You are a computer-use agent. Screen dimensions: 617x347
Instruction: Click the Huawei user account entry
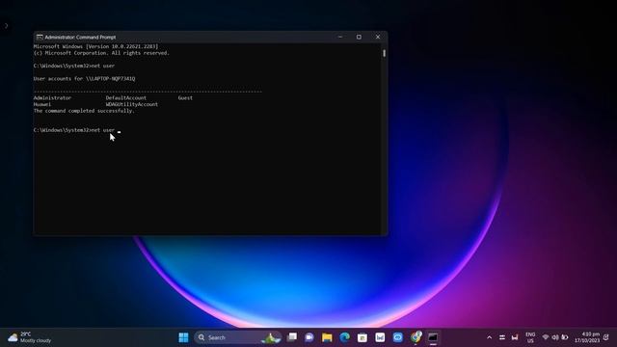point(42,104)
